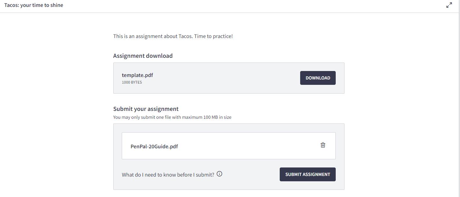Open the submission info tooltip icon
This screenshot has width=460, height=197.
pyautogui.click(x=219, y=174)
